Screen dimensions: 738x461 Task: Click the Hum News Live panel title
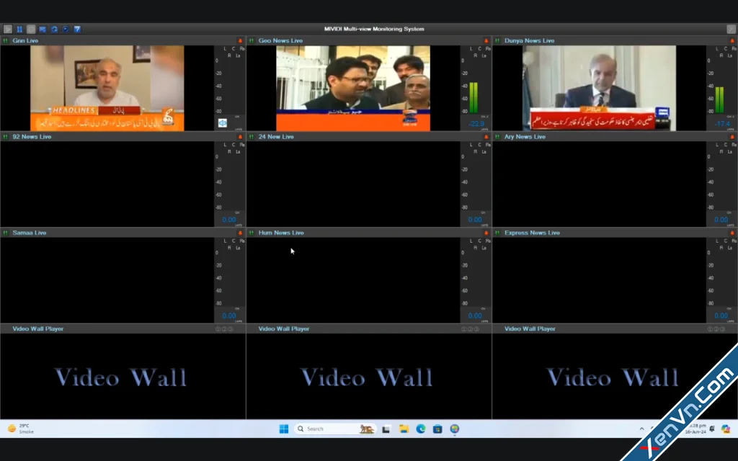pyautogui.click(x=281, y=233)
